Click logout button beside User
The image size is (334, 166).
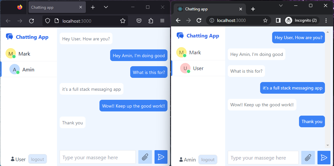[38, 159]
